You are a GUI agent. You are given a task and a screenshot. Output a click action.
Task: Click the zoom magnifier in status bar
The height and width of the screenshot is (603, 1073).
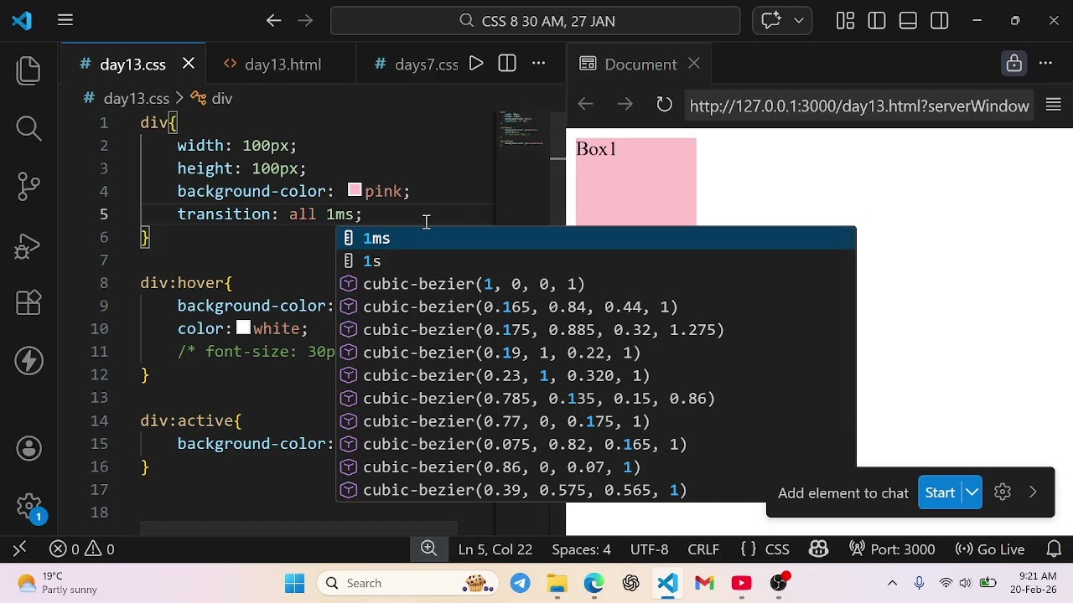coord(428,549)
